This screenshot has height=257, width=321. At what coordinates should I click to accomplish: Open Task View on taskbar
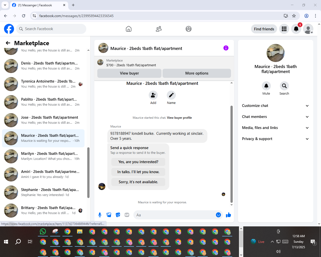coord(30,242)
